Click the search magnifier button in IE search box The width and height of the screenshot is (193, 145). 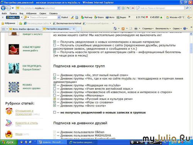coord(187,8)
